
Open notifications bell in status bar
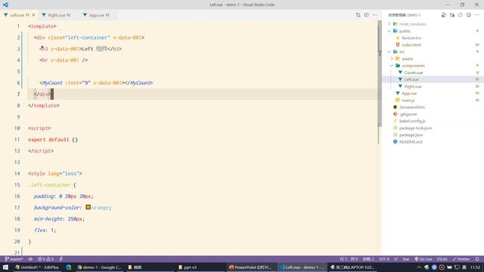[477, 259]
